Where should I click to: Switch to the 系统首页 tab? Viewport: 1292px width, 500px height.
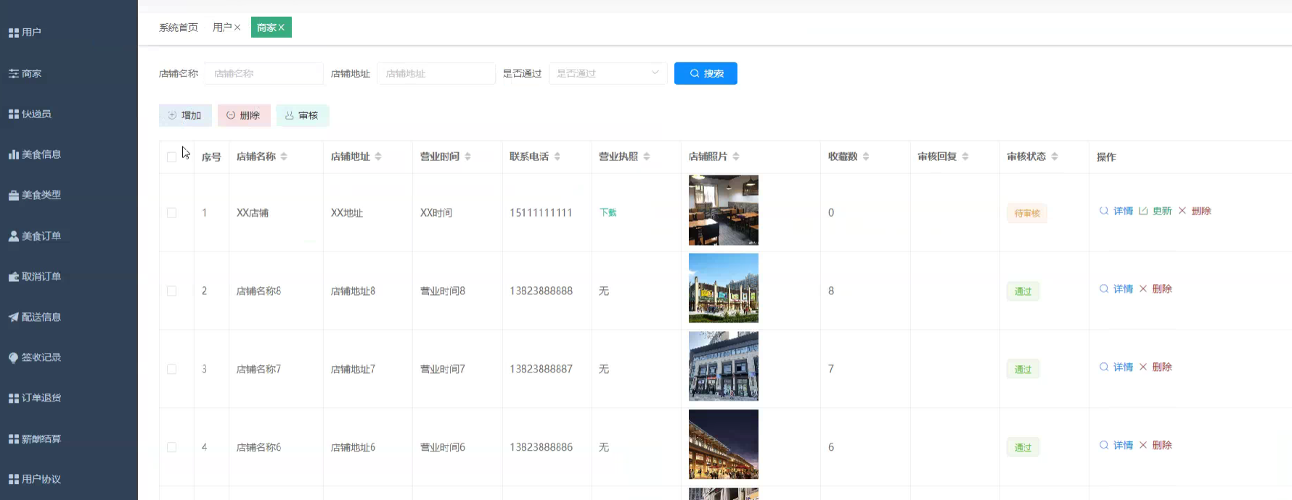(179, 28)
